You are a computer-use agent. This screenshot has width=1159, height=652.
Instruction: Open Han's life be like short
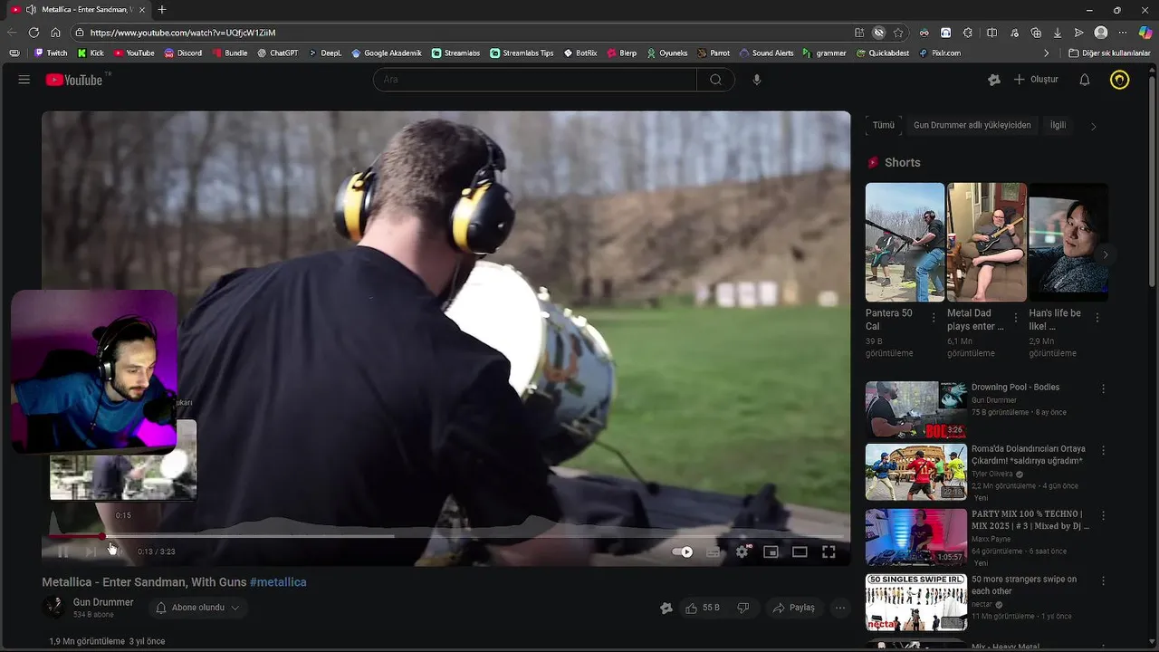pos(1068,242)
